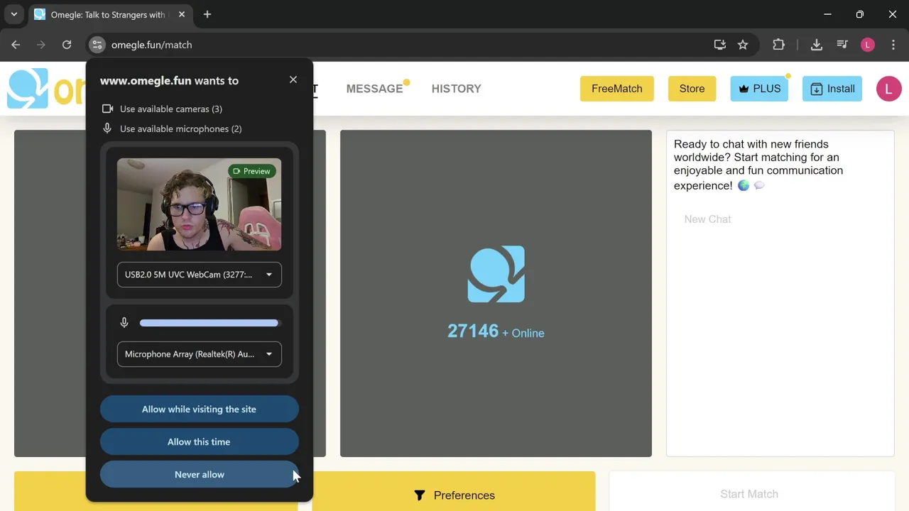Click the browser back arrow

pos(16,45)
